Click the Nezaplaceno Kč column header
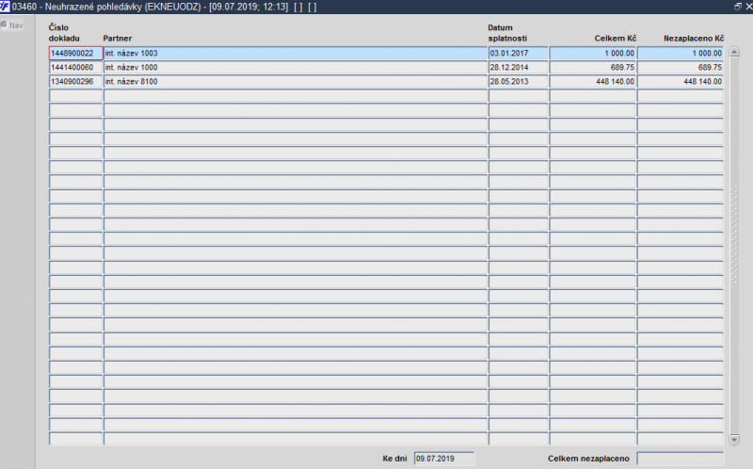The width and height of the screenshot is (753, 469). pyautogui.click(x=694, y=39)
